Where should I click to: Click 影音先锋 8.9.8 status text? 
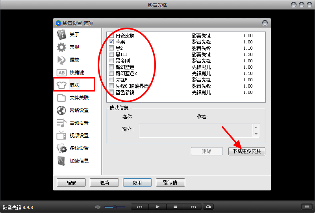[x=18, y=207]
